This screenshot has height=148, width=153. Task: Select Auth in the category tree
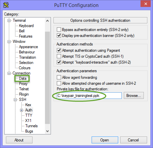(x=29, y=110)
